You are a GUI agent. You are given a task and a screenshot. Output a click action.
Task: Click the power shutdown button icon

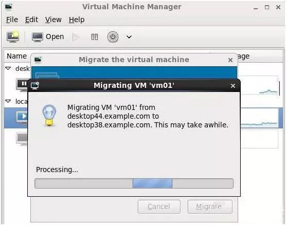[113, 37]
